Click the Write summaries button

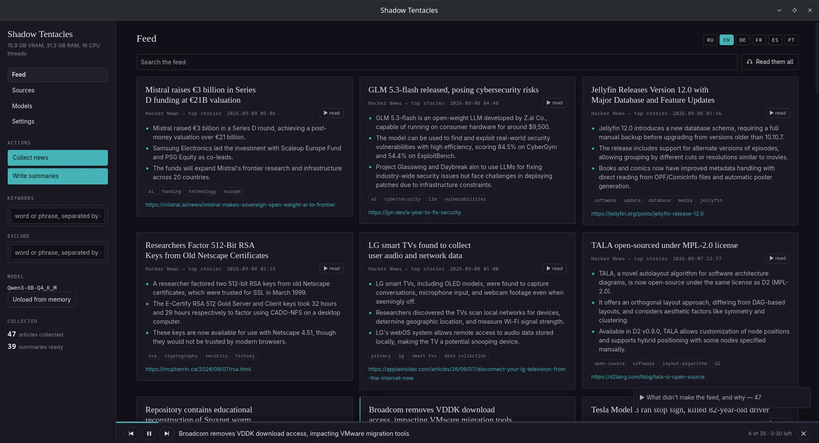(58, 176)
